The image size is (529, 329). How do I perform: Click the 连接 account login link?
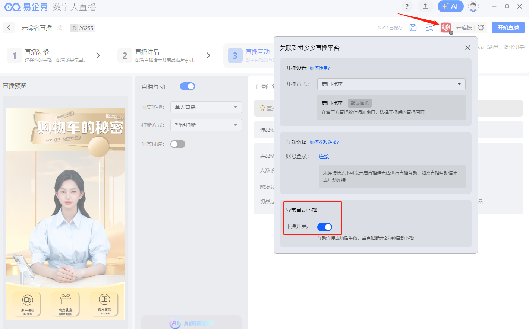(324, 156)
